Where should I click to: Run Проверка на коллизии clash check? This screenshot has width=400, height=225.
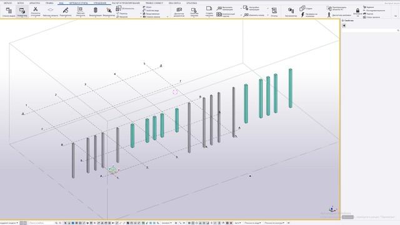pyautogui.click(x=309, y=15)
